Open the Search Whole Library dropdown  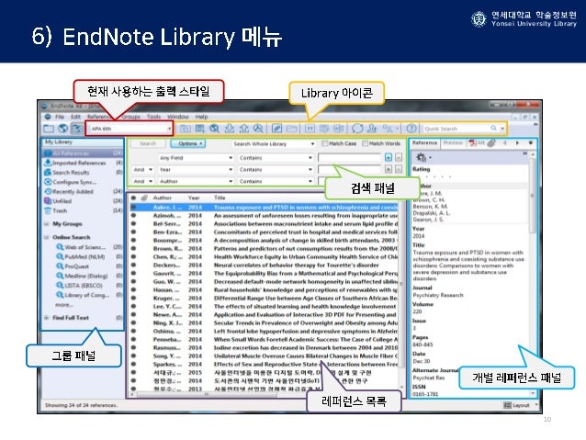(273, 144)
